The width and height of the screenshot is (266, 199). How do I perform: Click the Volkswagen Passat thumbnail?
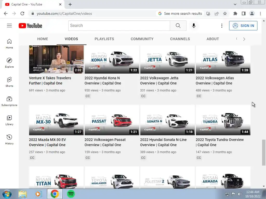coord(112,120)
